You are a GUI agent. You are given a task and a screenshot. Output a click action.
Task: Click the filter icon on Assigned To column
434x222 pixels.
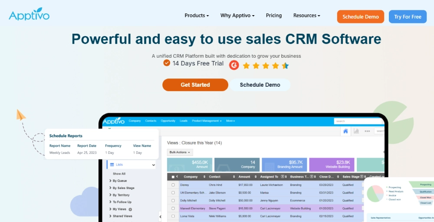click(283, 176)
